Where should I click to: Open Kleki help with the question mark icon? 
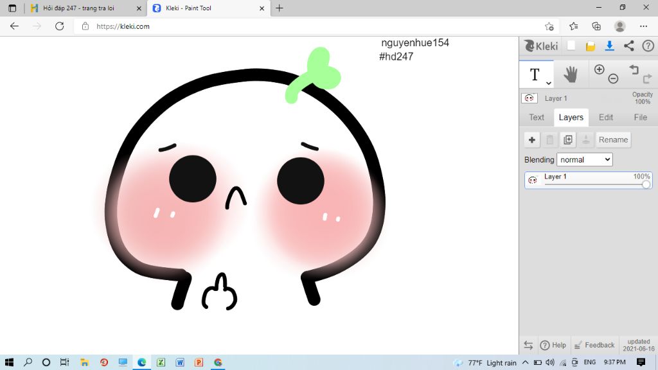648,46
